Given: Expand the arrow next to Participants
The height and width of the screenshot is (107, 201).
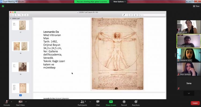Looking at the screenshot, I should pos(90,102).
